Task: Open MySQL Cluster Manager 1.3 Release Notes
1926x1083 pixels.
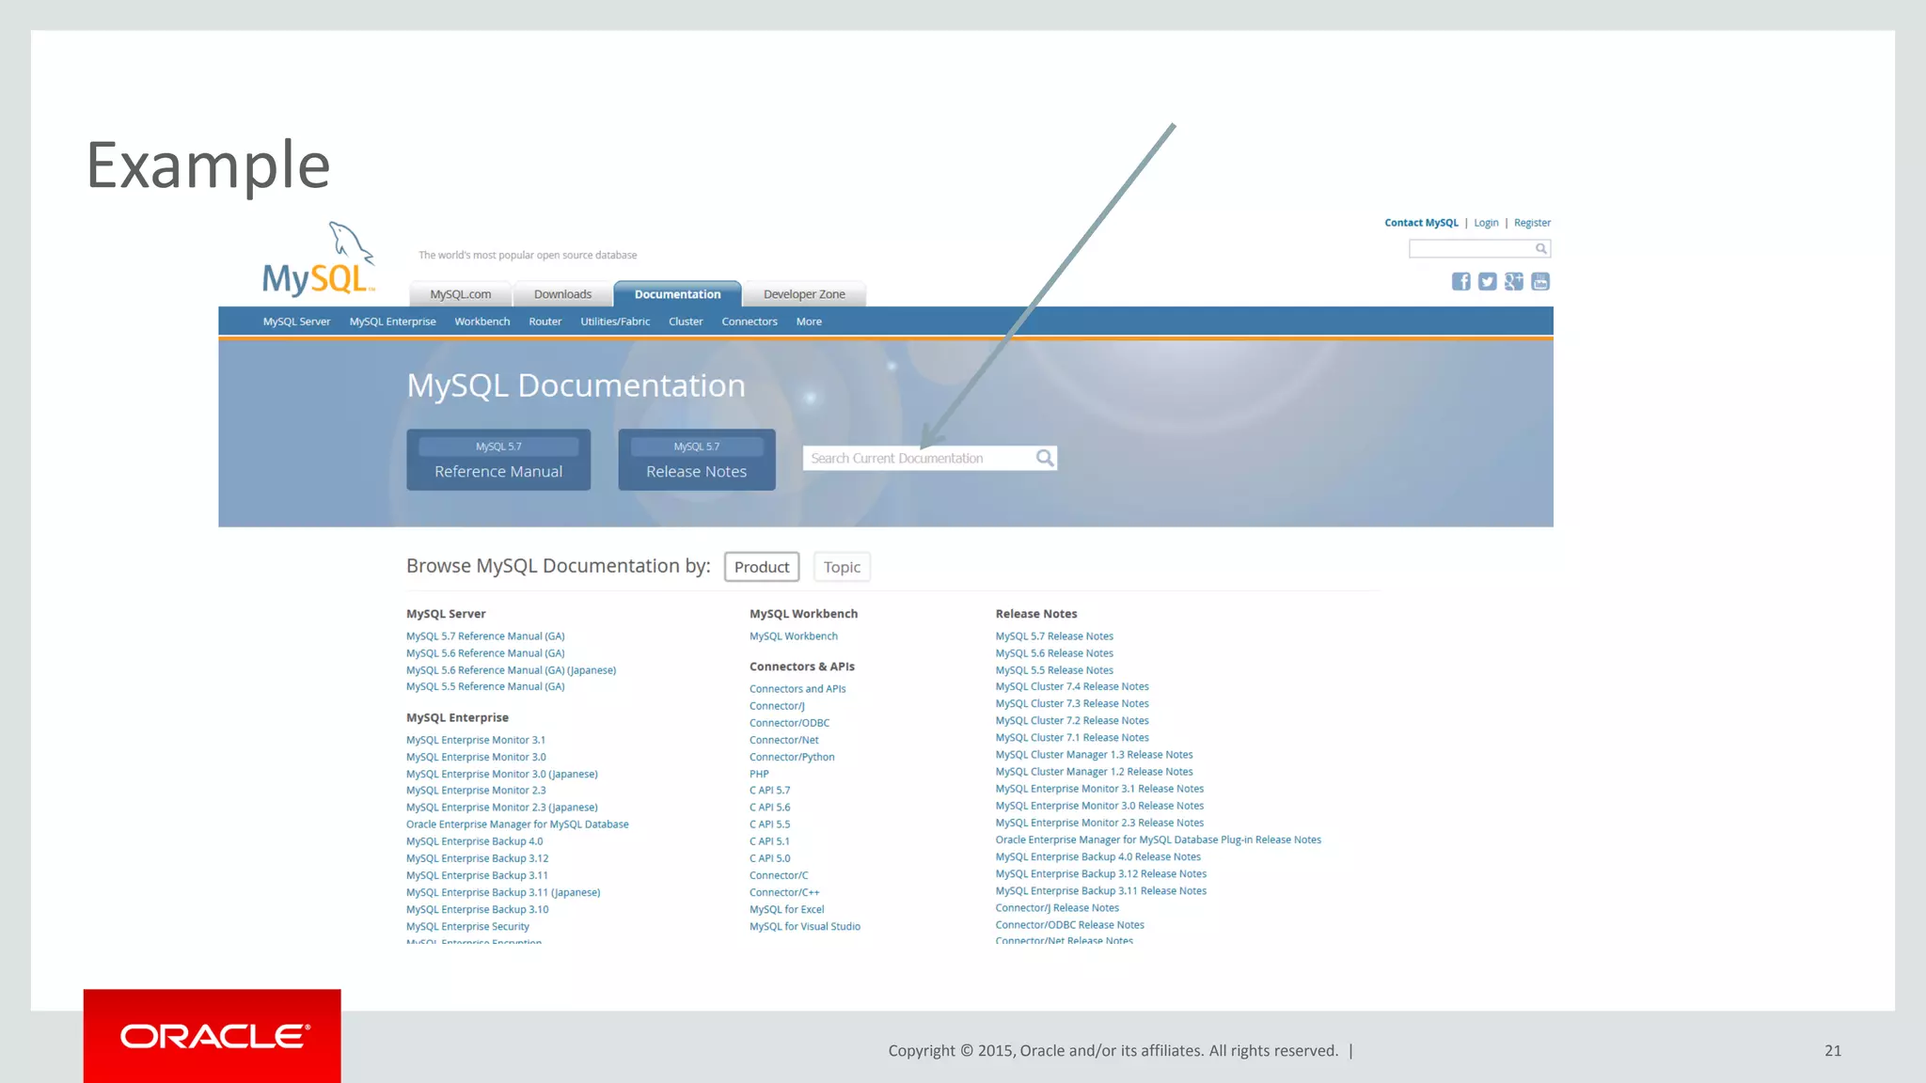Action: click(1094, 755)
